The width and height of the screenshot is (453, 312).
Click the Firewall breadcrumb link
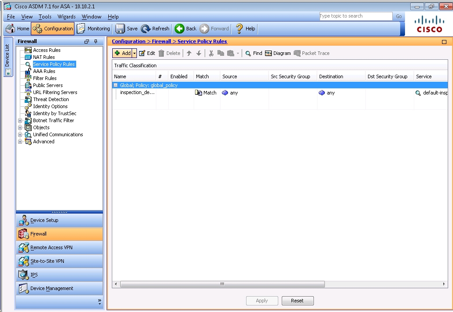pyautogui.click(x=162, y=41)
